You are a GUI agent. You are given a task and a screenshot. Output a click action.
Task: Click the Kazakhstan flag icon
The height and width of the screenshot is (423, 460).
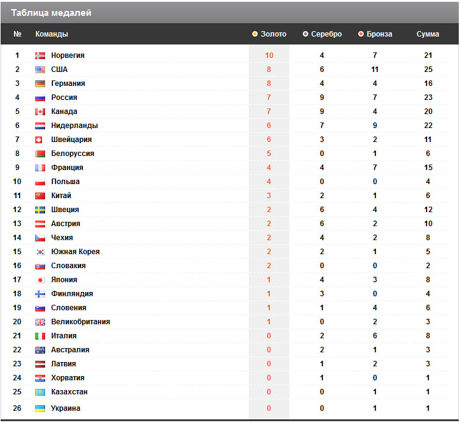coord(40,392)
